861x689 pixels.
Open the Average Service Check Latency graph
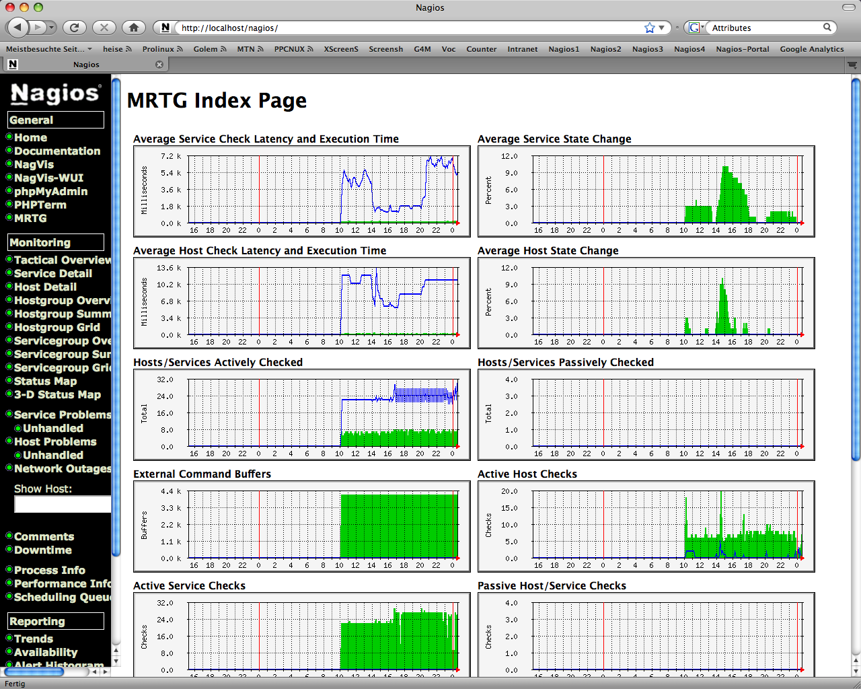(302, 191)
